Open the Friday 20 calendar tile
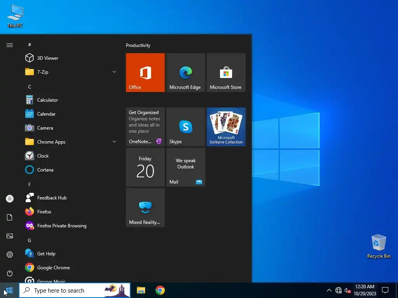Viewport: 398px width, 298px height. (145, 167)
